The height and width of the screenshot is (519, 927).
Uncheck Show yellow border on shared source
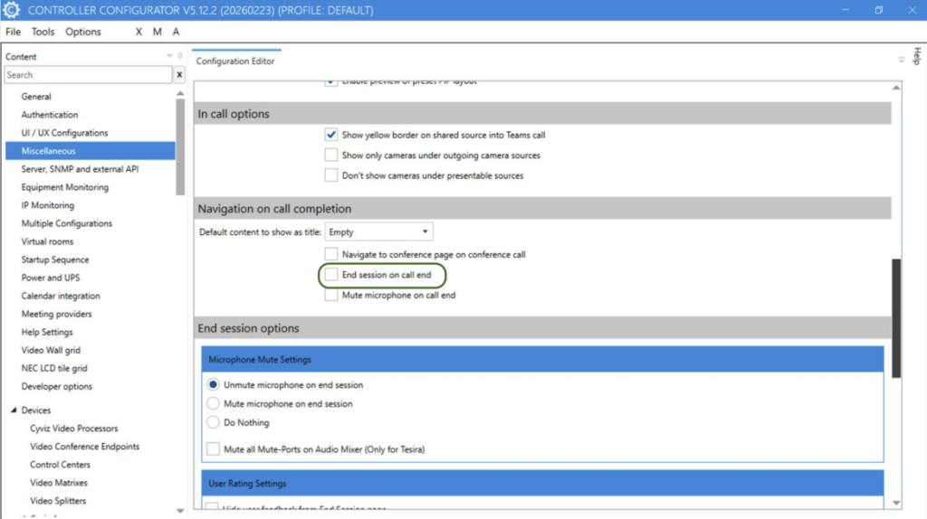[x=331, y=136]
